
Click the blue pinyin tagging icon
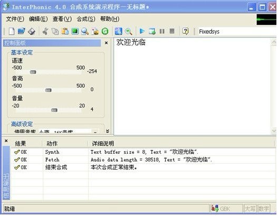coord(119,31)
